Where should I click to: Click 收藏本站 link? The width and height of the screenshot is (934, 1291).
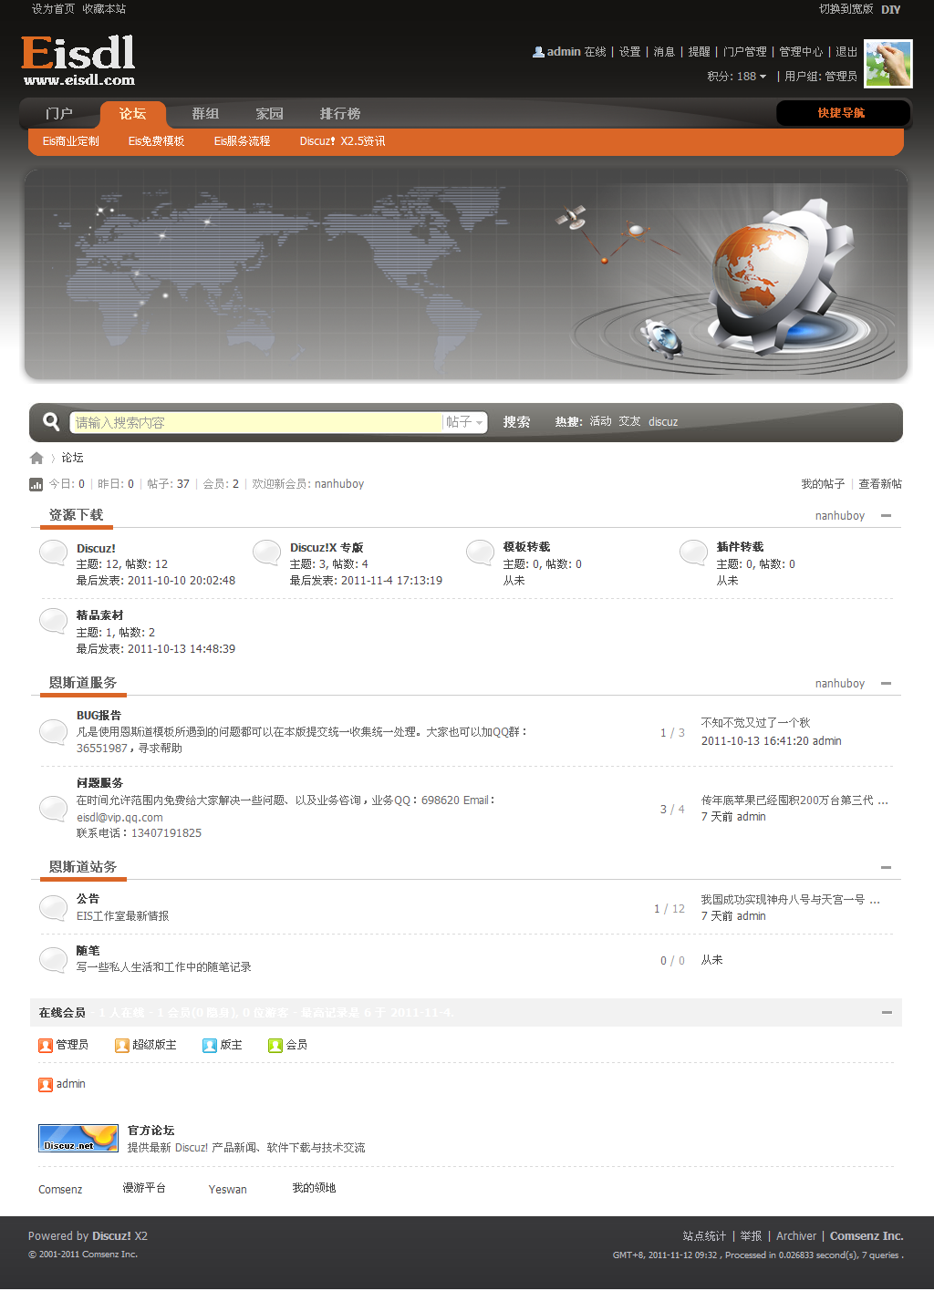pyautogui.click(x=104, y=9)
